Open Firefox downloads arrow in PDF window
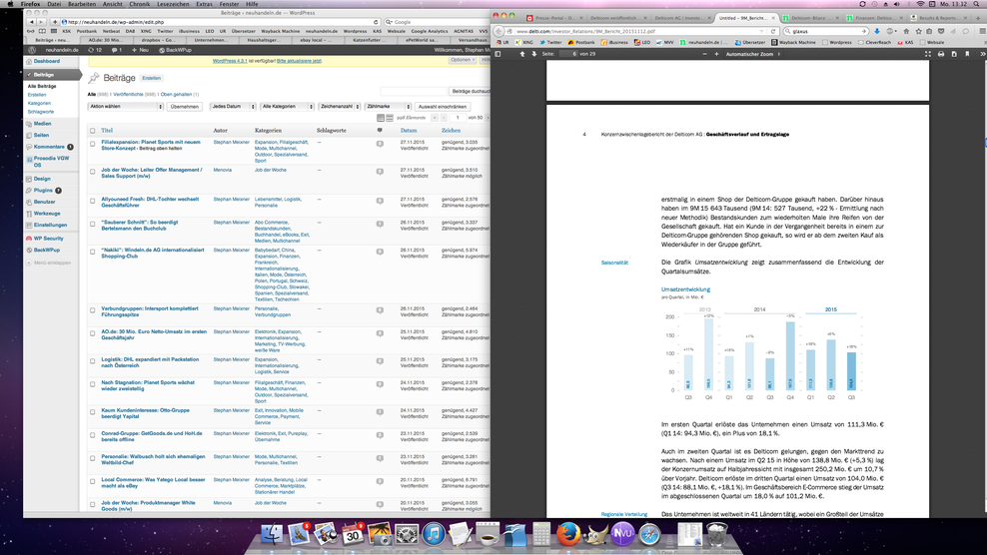The height and width of the screenshot is (555, 987). [877, 31]
